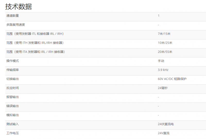Click the 技术数据 heading
This screenshot has height=139, width=206.
click(x=19, y=6)
